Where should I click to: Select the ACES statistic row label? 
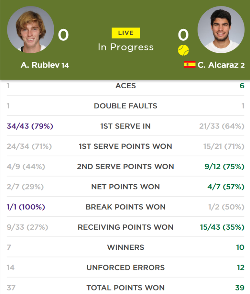(x=126, y=86)
